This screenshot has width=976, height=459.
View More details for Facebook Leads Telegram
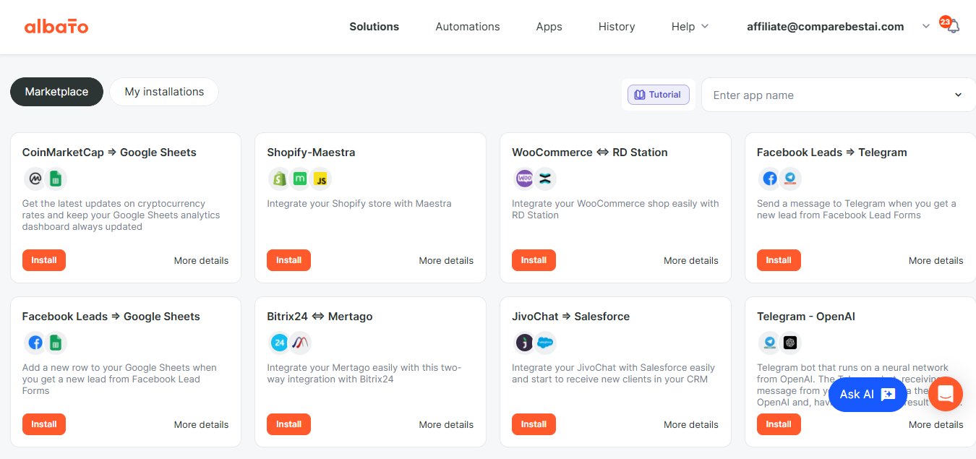pyautogui.click(x=936, y=260)
